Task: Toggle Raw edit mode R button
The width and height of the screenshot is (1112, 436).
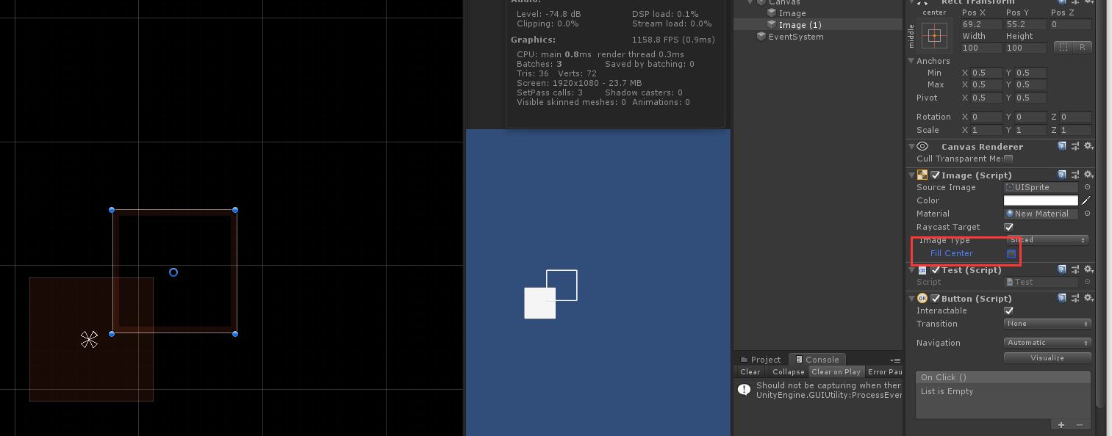Action: (1082, 48)
